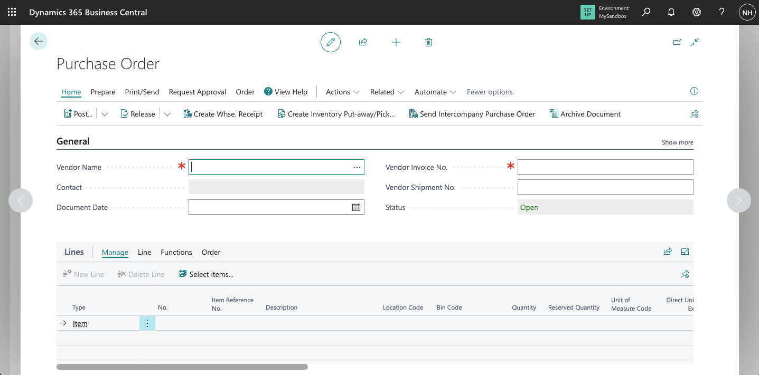
Task: Open the app launcher grid icon
Action: point(12,12)
